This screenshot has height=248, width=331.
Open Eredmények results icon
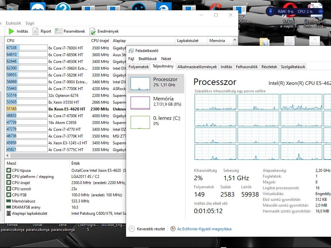point(92,31)
